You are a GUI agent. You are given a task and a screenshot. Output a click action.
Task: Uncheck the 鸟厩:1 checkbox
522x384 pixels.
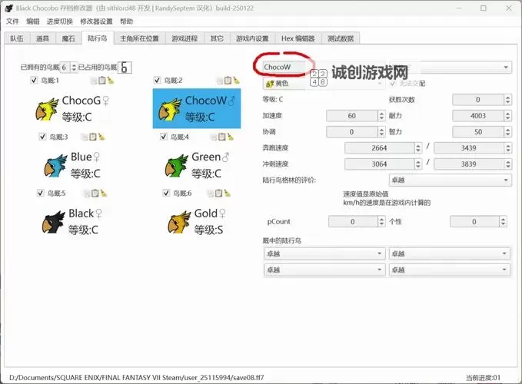34,80
